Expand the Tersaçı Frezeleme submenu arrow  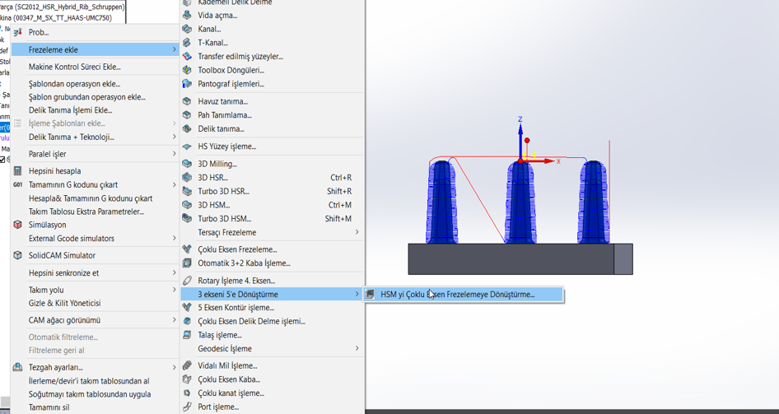tap(357, 233)
